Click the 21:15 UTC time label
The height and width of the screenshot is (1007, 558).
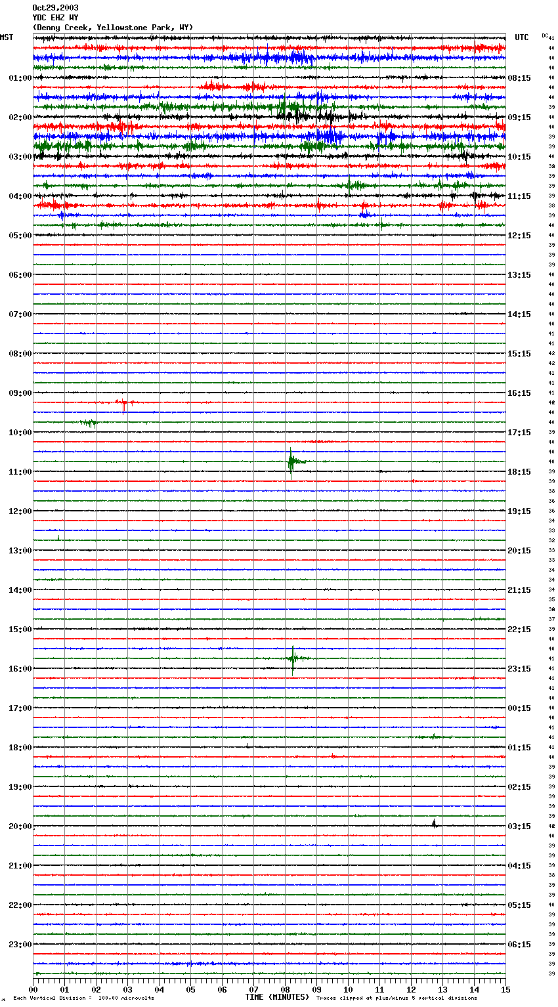click(519, 590)
